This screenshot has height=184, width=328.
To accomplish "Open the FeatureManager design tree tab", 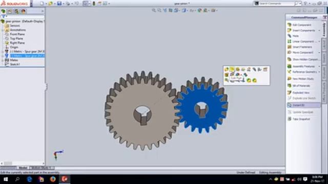I will (4, 11).
